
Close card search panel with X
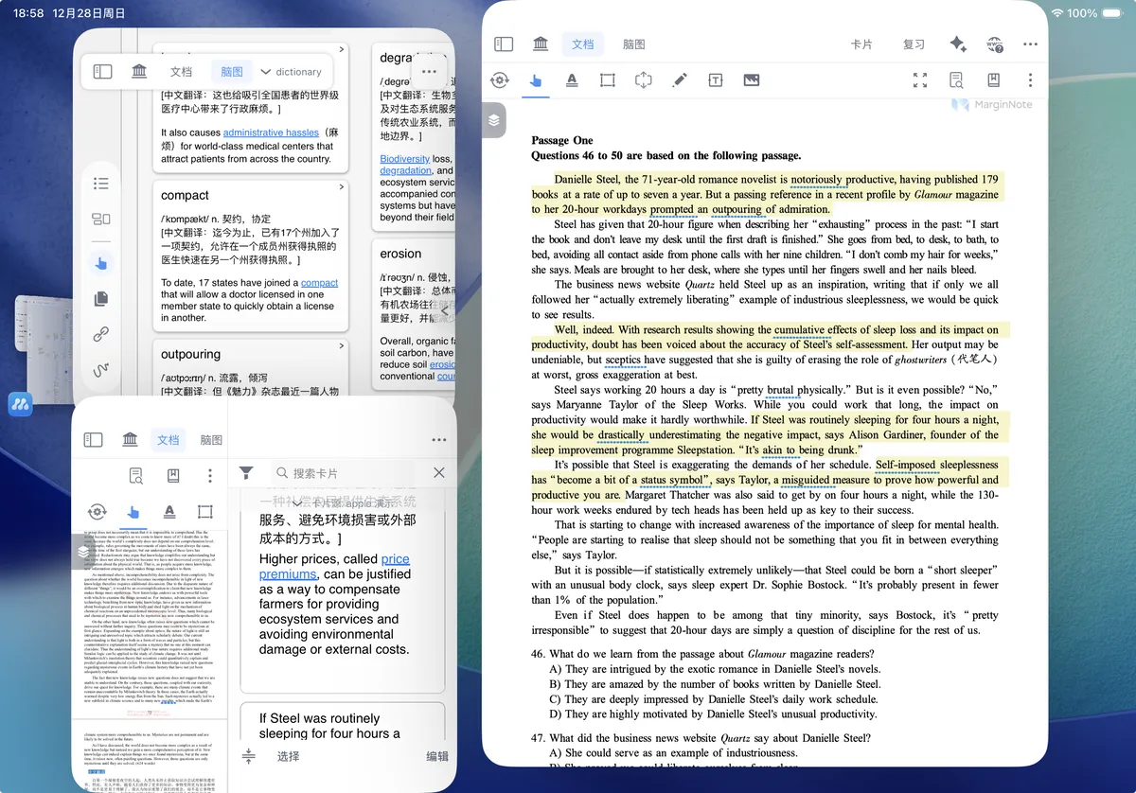click(x=438, y=473)
